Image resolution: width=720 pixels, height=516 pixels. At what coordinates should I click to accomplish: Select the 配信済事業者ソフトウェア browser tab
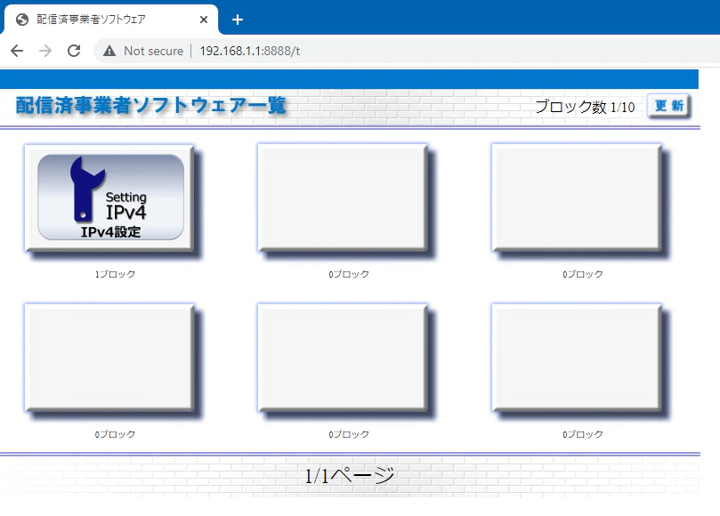point(110,20)
